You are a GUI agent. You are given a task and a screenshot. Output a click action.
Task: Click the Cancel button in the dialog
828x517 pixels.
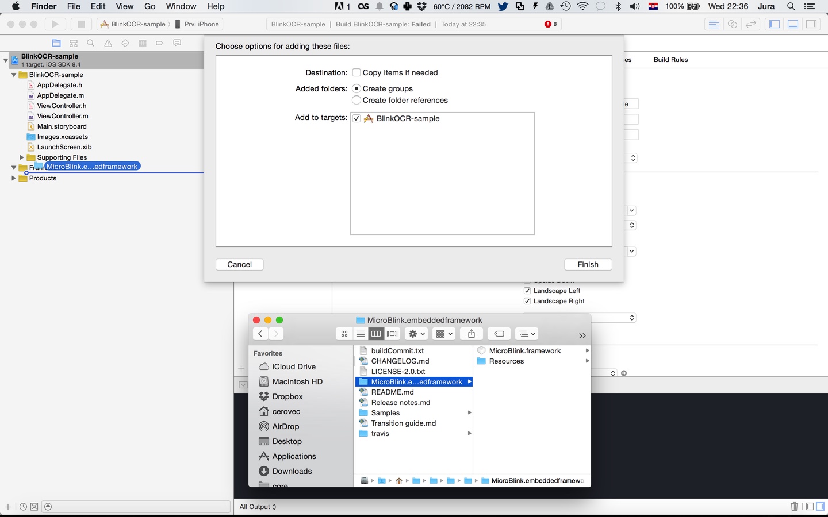click(x=240, y=264)
